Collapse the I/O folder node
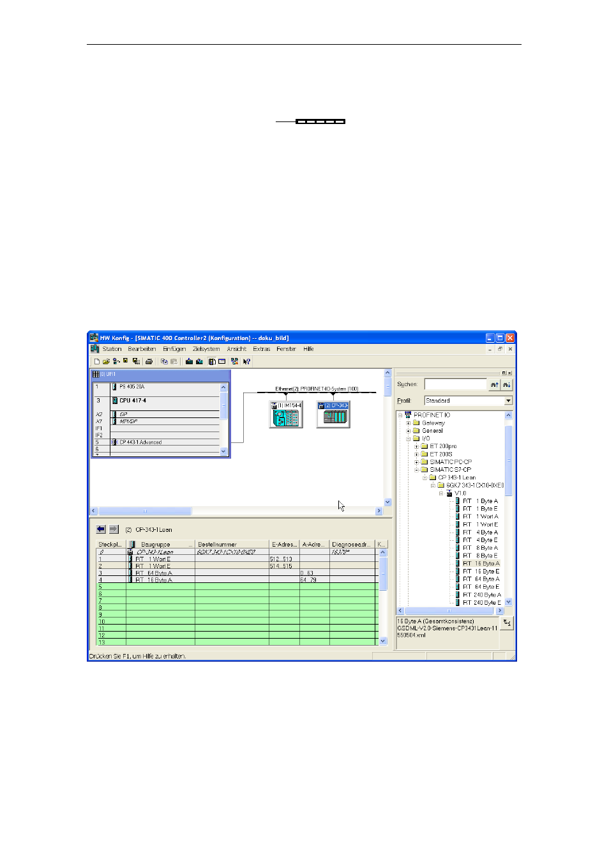 coord(409,439)
